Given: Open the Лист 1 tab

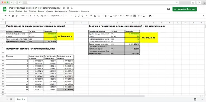Looking at the screenshot, I should click(21, 99).
